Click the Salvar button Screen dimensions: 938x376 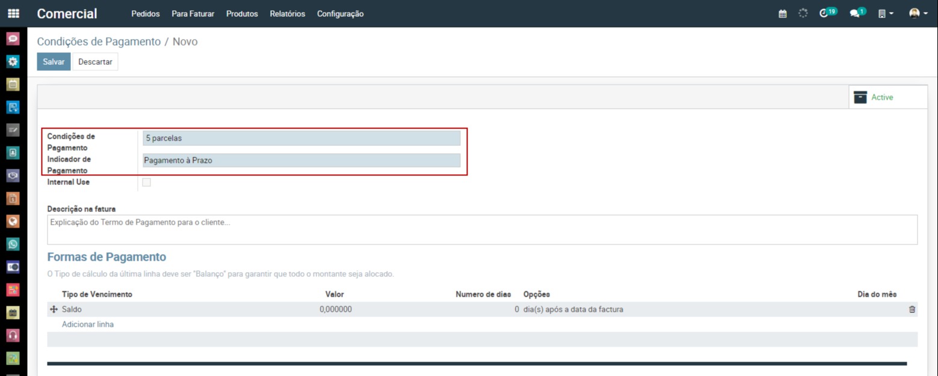(x=54, y=62)
